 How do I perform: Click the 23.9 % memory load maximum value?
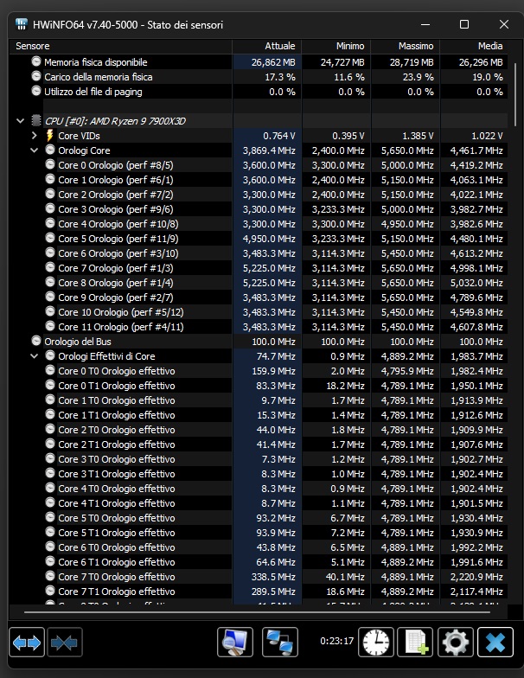(420, 77)
